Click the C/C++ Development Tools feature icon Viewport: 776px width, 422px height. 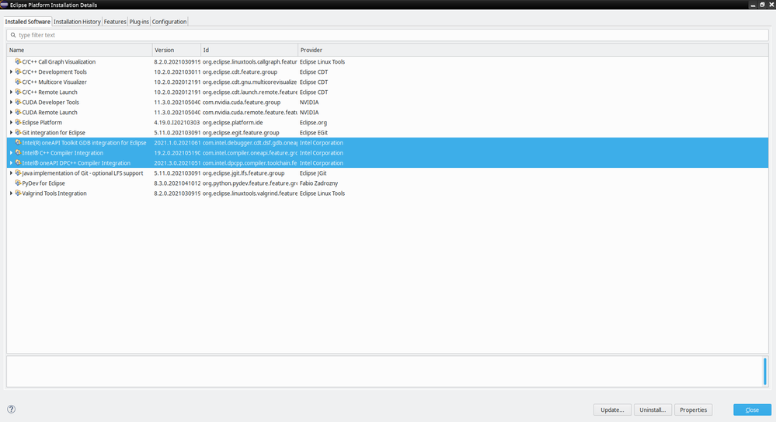coord(18,71)
